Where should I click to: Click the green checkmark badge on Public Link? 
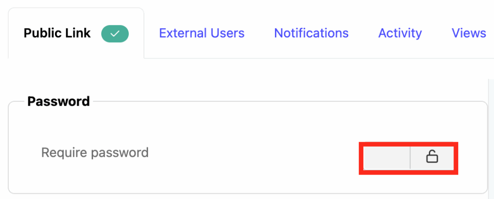point(115,34)
